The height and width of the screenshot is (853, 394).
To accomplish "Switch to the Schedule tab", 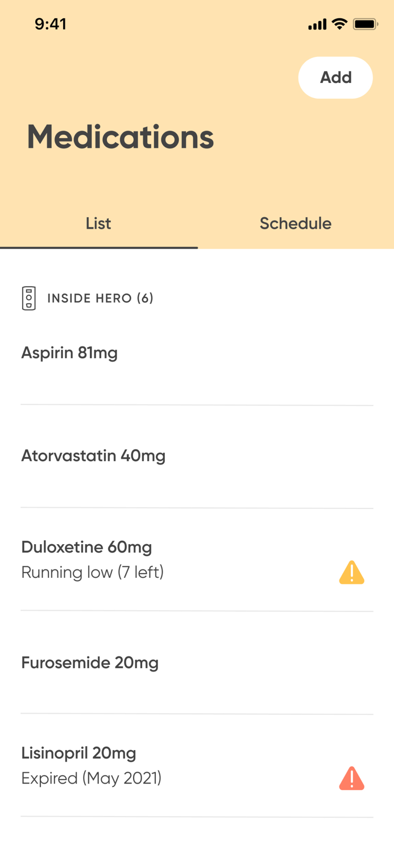I will click(295, 223).
